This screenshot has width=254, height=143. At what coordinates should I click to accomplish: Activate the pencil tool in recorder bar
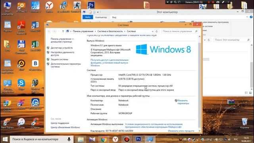pos(223,2)
